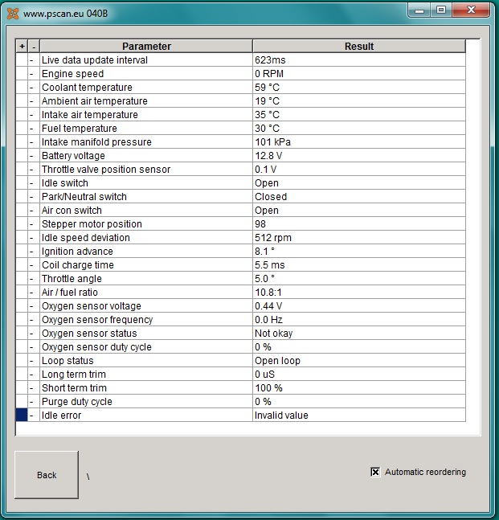This screenshot has width=499, height=520.
Task: Click the Not okay result value
Action: click(359, 334)
